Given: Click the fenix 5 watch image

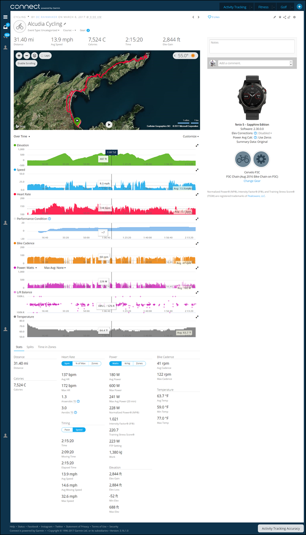Looking at the screenshot, I should 252,97.
